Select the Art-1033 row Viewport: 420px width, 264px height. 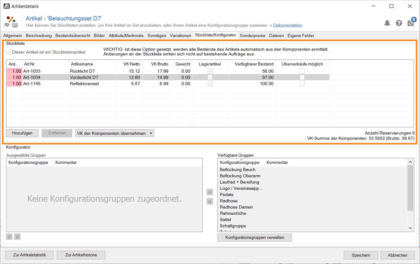pyautogui.click(x=168, y=71)
